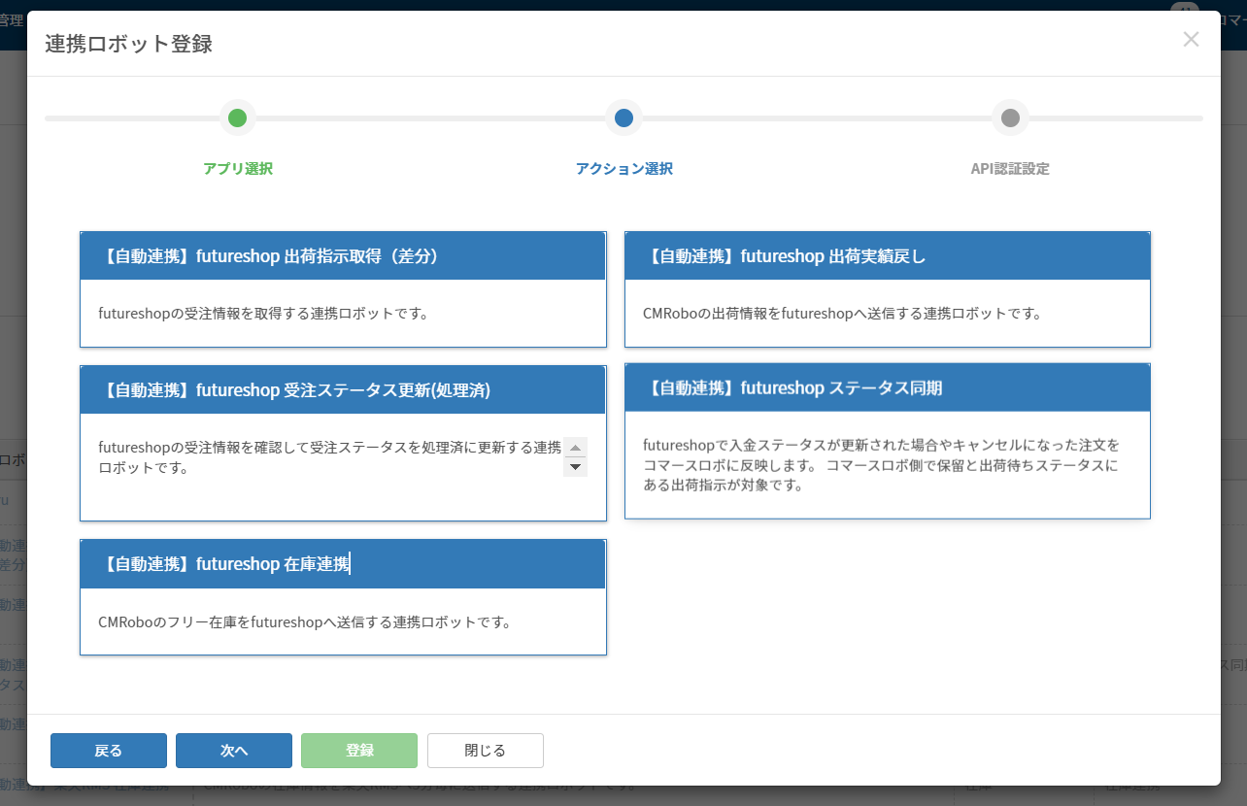Viewport: 1247px width, 806px height.
Task: Select the API認証設定 step label
Action: click(x=1010, y=169)
